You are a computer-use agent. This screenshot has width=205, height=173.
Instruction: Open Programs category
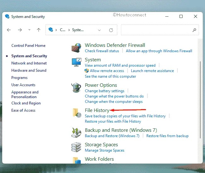pos(19,78)
